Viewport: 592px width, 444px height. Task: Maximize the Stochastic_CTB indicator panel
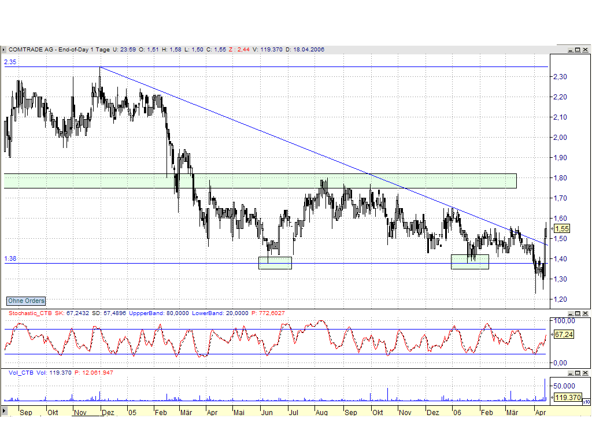pyautogui.click(x=578, y=313)
